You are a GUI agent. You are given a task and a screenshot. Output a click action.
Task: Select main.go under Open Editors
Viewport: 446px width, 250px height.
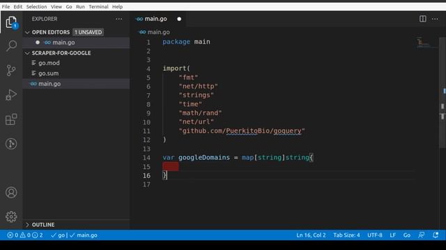76,42
